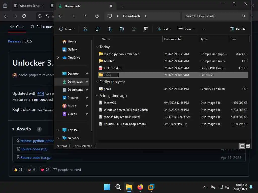Sort by Date modified column

(x=174, y=39)
